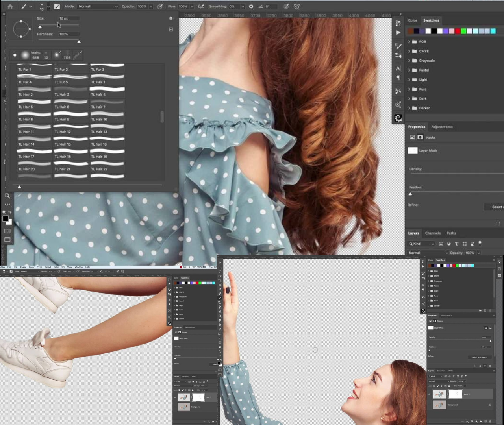Expand the RGB swatch group in top window
Screen dimensions: 504x425
[x=409, y=41]
